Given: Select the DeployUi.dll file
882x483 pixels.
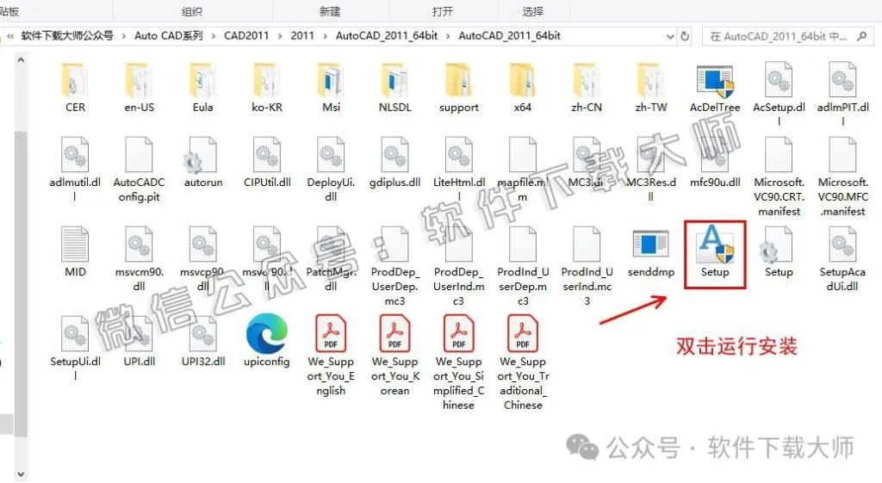Looking at the screenshot, I should pos(331,169).
